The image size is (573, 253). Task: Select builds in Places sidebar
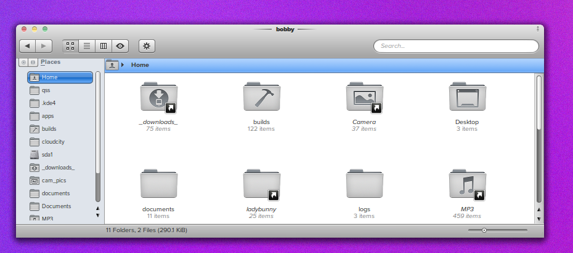point(60,129)
